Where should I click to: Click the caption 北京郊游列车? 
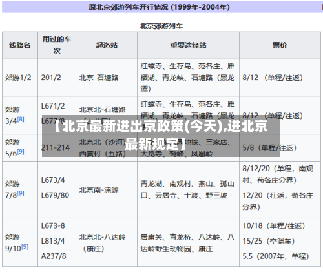click(x=161, y=26)
